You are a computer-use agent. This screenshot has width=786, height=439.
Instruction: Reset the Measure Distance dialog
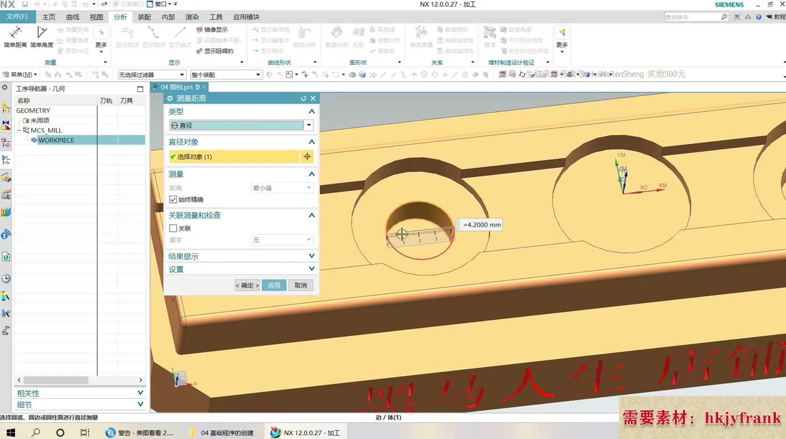tap(303, 98)
